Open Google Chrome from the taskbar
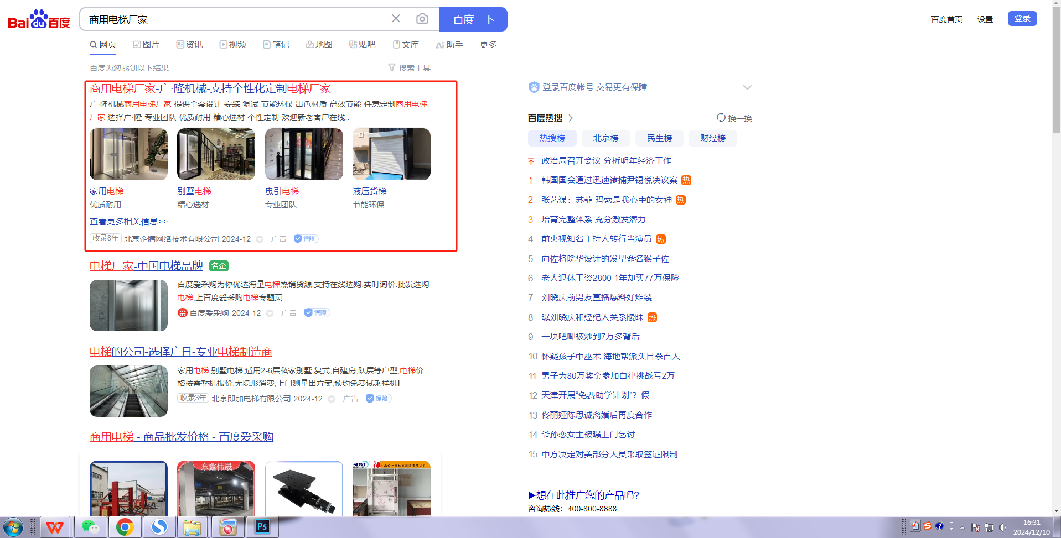Image resolution: width=1061 pixels, height=538 pixels. (125, 527)
